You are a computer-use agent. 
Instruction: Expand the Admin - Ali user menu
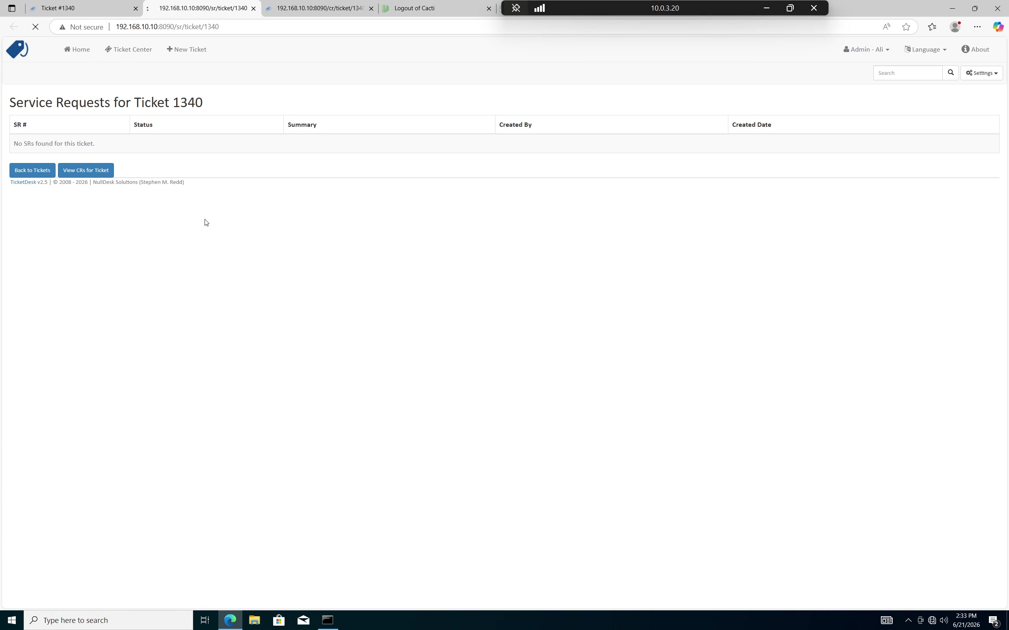[x=866, y=49]
